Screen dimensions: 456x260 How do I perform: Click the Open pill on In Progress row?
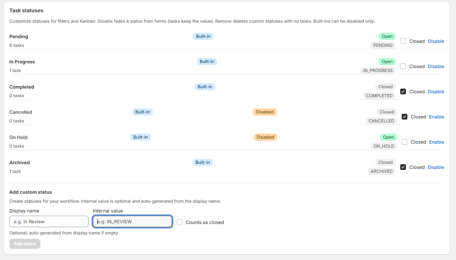tap(387, 62)
